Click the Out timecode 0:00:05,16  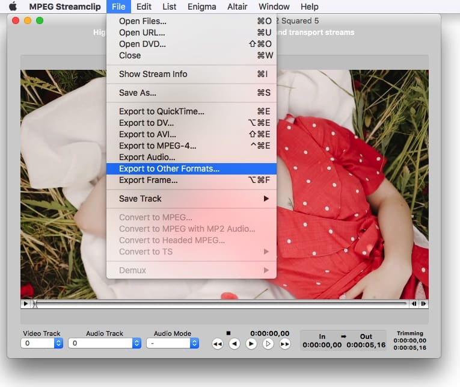coord(366,345)
